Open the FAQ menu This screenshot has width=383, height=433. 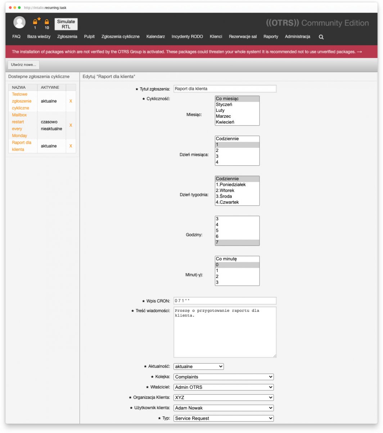(16, 37)
